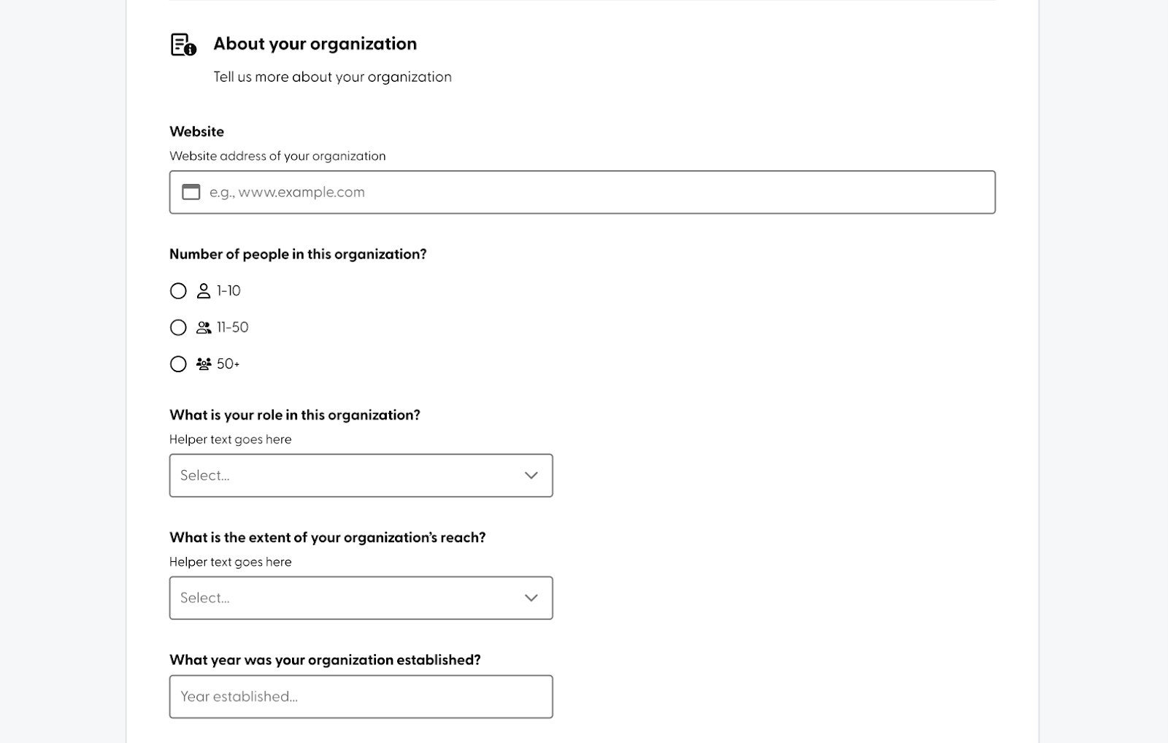This screenshot has width=1168, height=743.
Task: Select the 11-50 people radio button
Action: pos(178,328)
